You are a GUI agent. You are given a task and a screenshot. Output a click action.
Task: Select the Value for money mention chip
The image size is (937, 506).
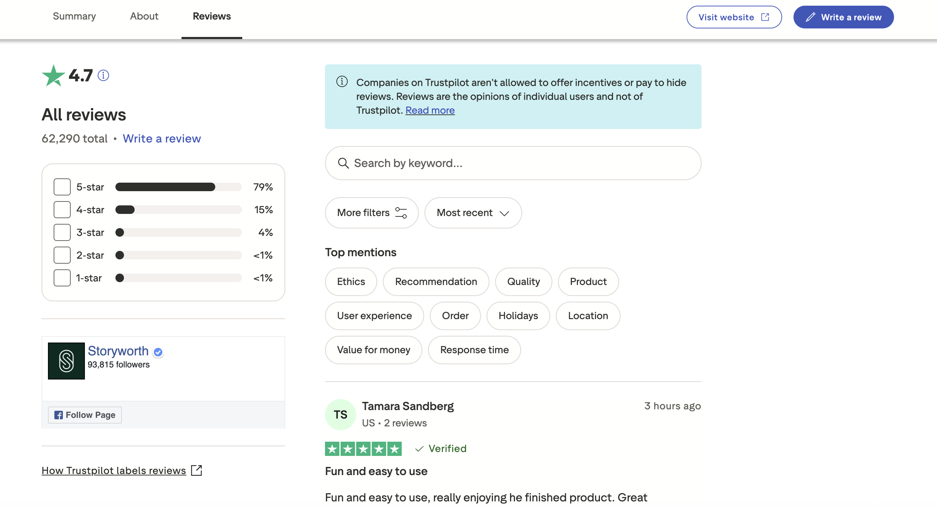[373, 350]
